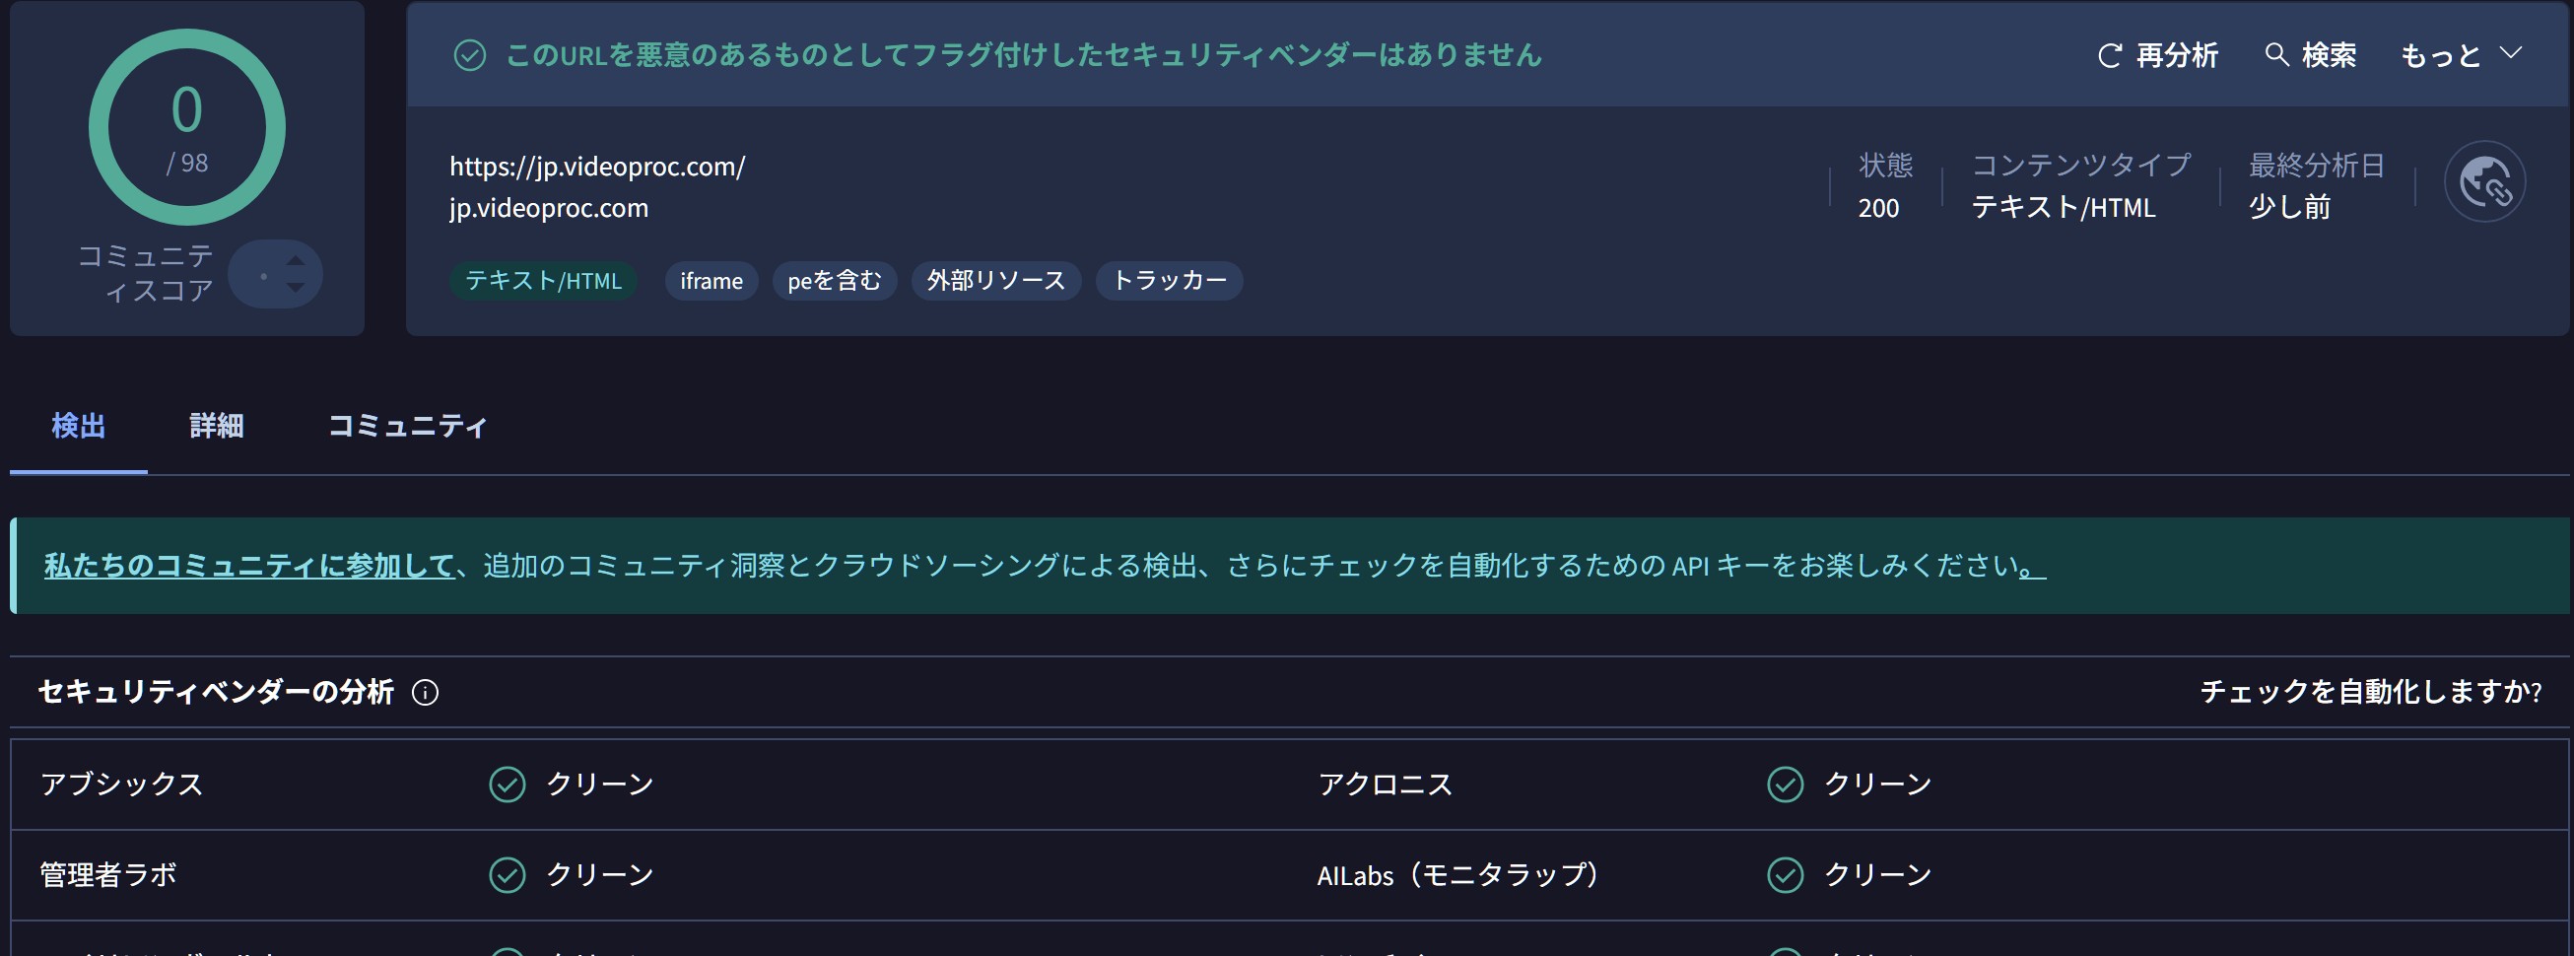
Task: Click the globe link URL icon
Action: coord(2484,181)
